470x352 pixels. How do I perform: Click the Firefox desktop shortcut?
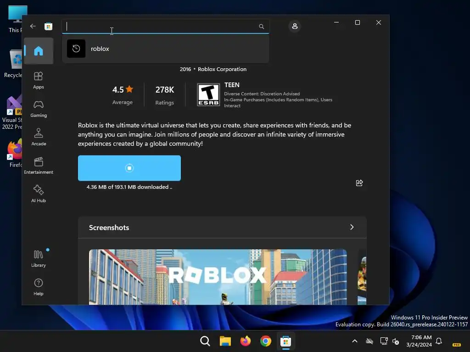pos(14,153)
